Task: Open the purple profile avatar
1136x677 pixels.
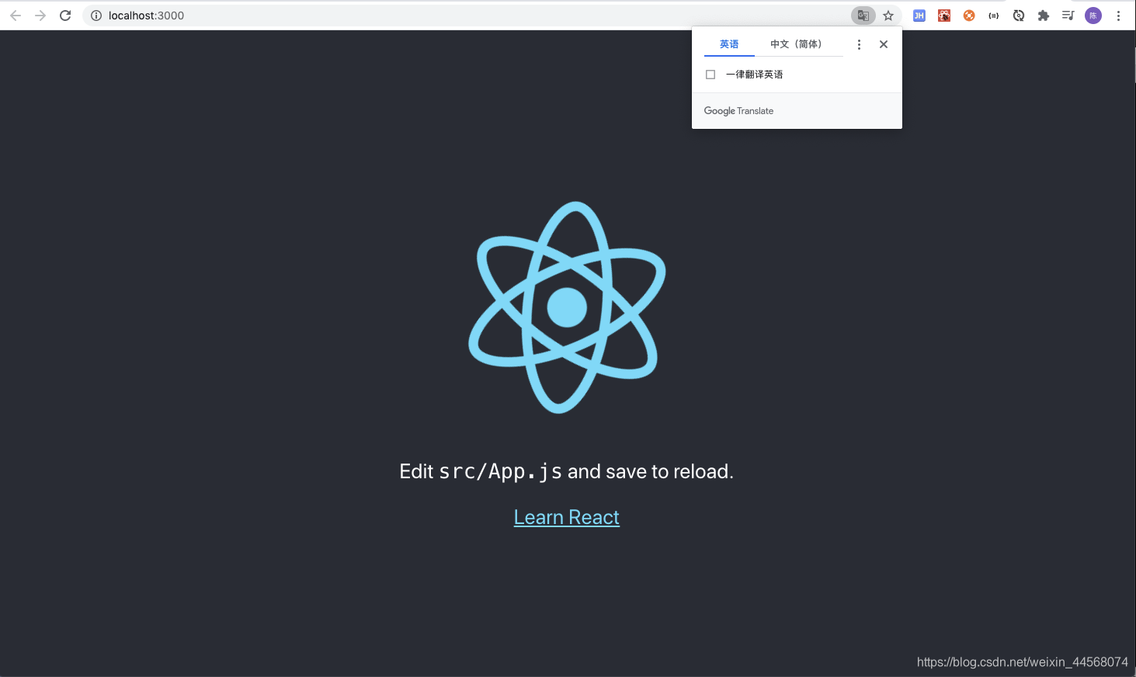Action: (1093, 16)
